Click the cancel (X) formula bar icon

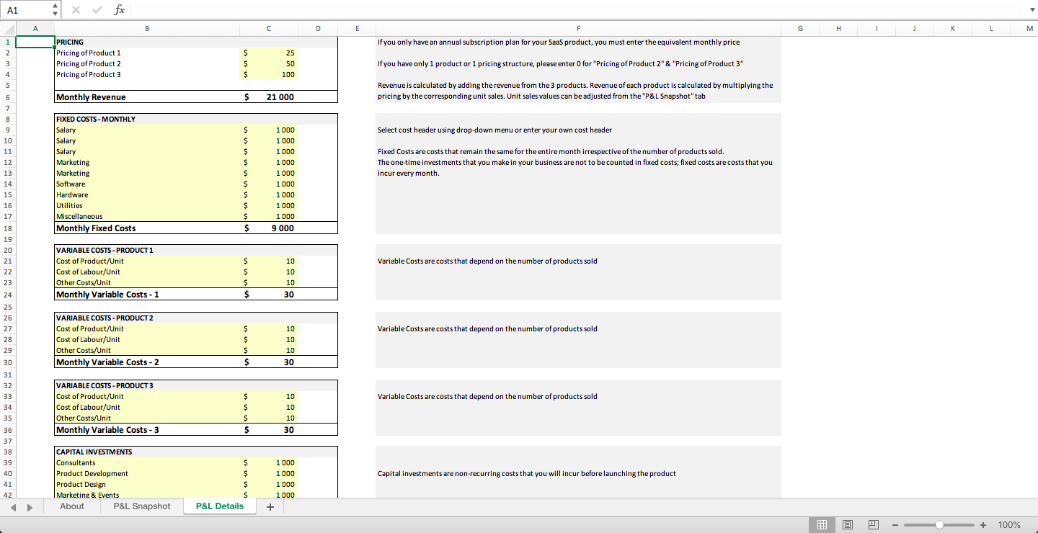click(77, 9)
